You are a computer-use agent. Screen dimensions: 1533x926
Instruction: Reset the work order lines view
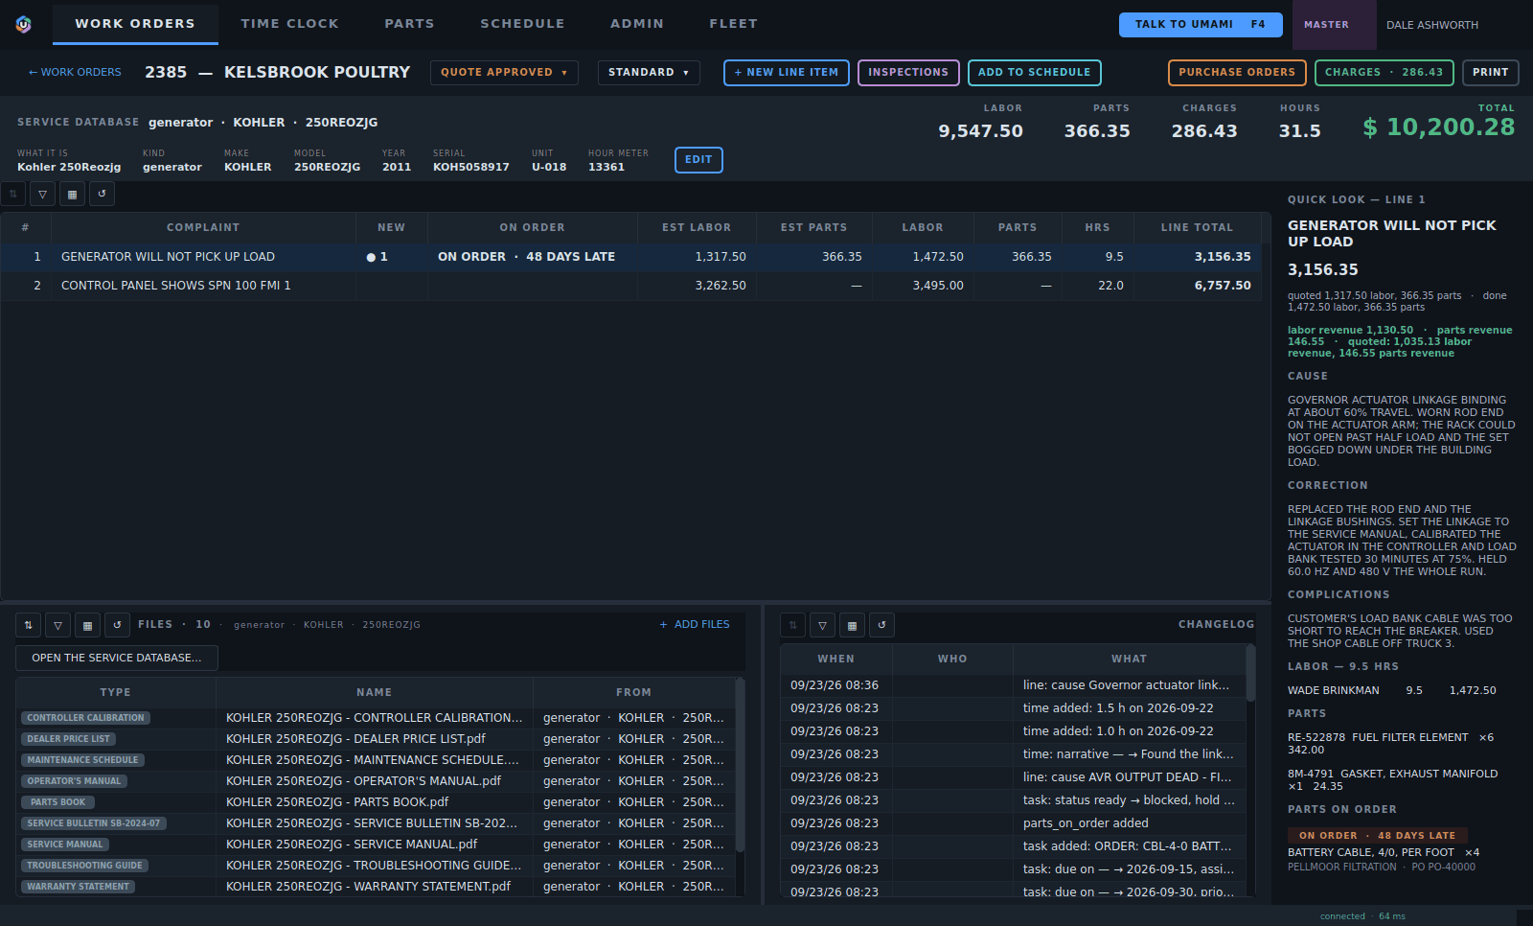102,195
